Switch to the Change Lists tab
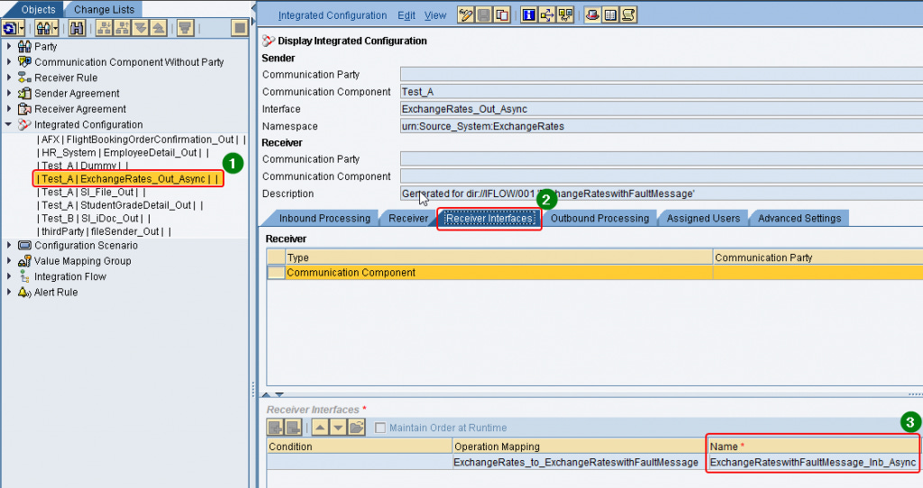Viewport: 923px width, 488px height. pyautogui.click(x=104, y=9)
